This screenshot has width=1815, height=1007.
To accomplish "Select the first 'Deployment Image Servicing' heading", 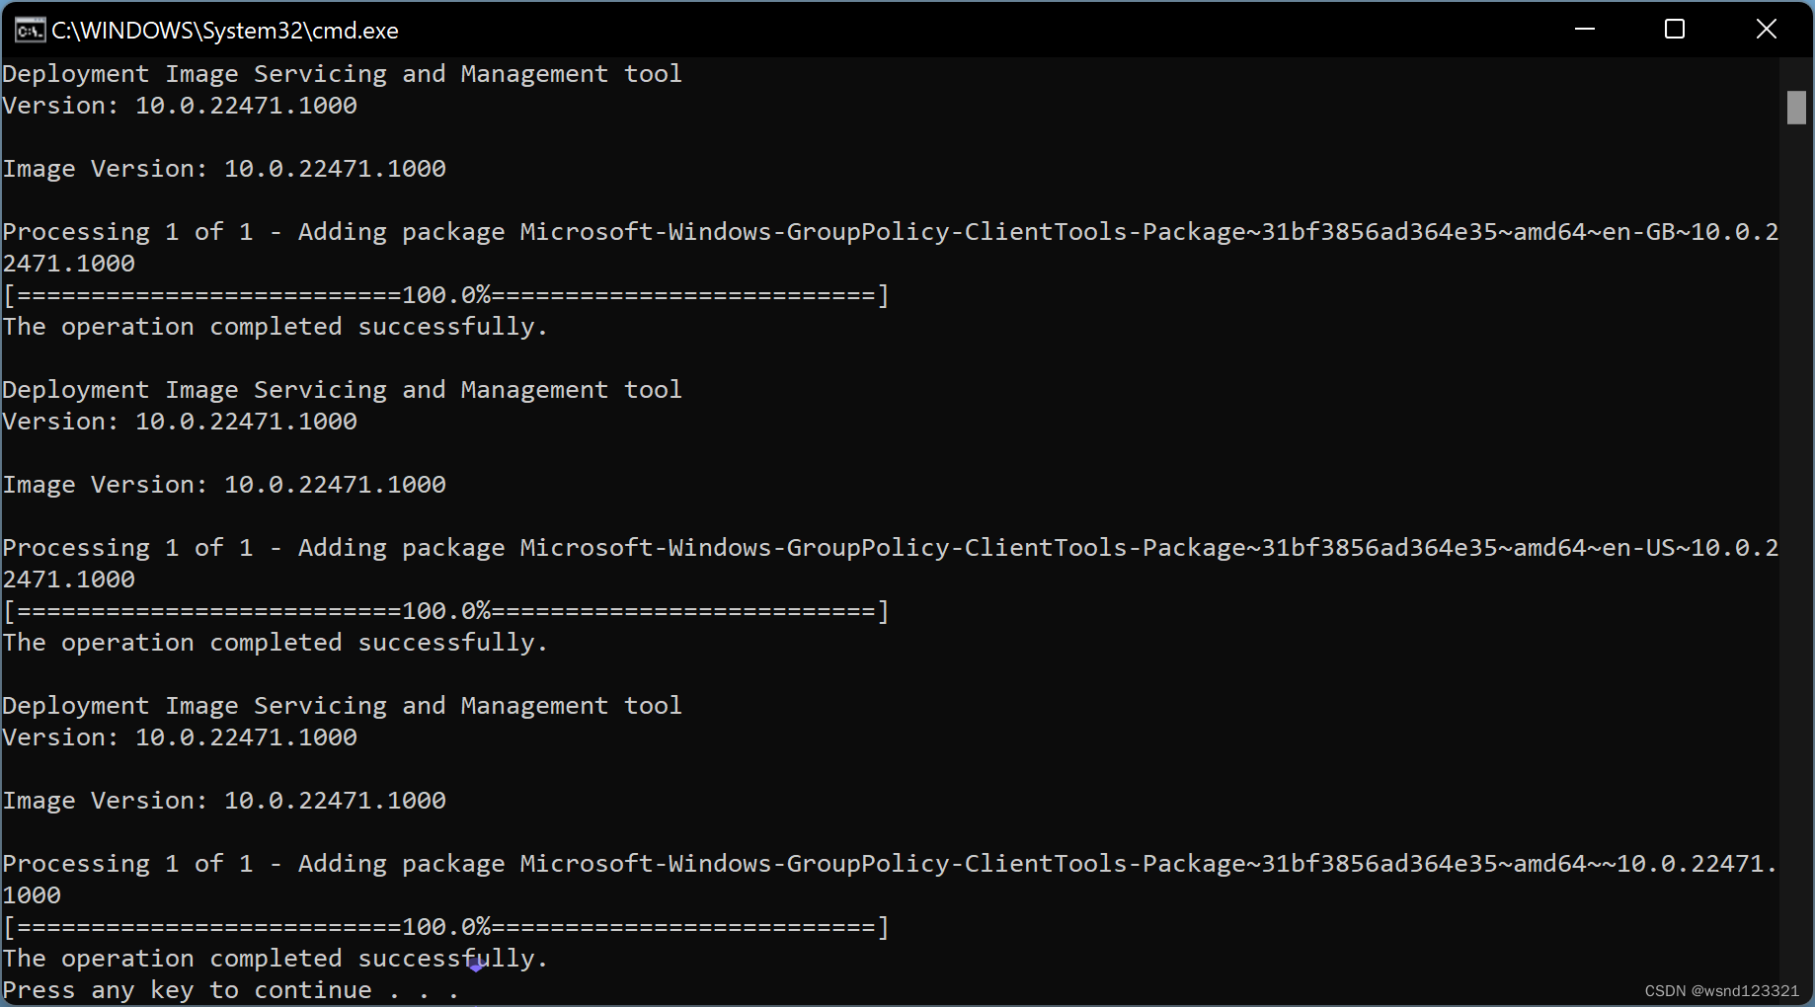I will (342, 73).
